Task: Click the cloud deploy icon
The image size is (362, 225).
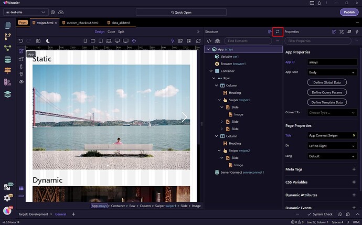Action: pyautogui.click(x=61, y=12)
